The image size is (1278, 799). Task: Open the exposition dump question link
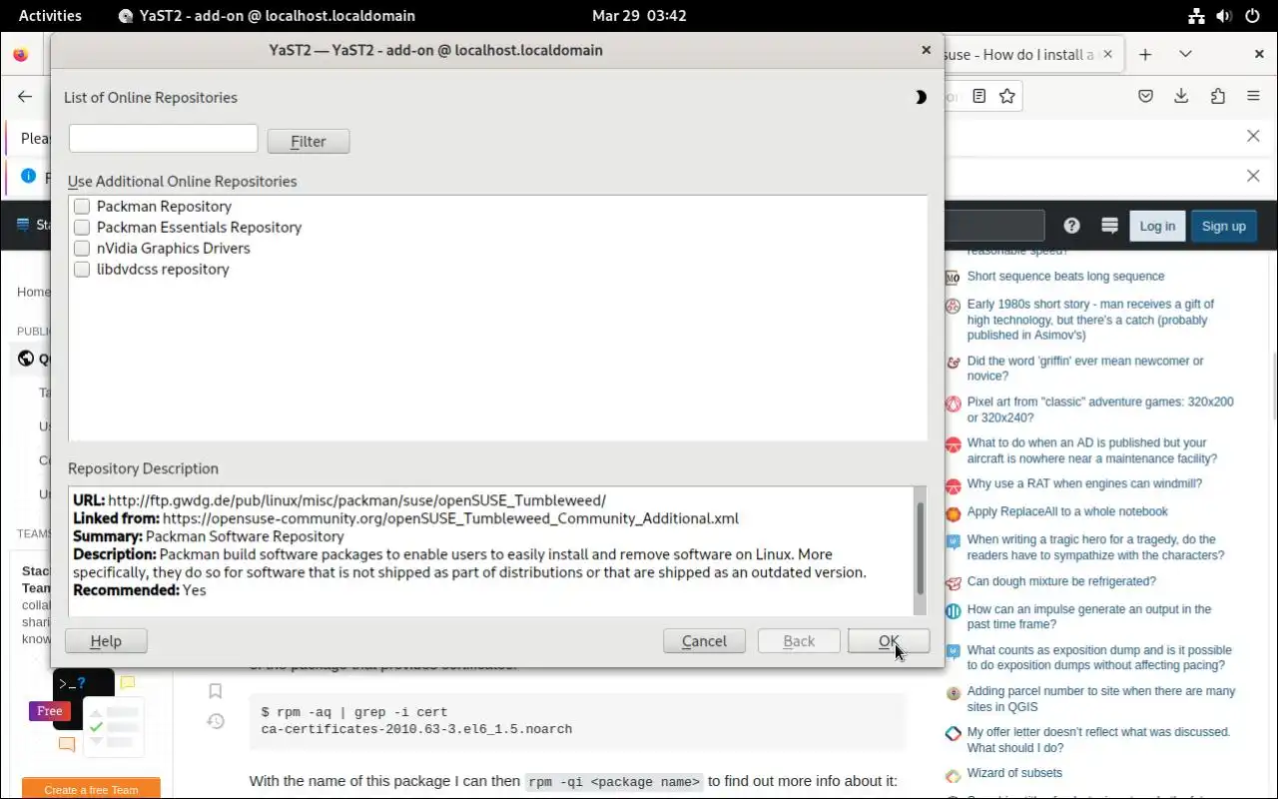click(x=1099, y=657)
